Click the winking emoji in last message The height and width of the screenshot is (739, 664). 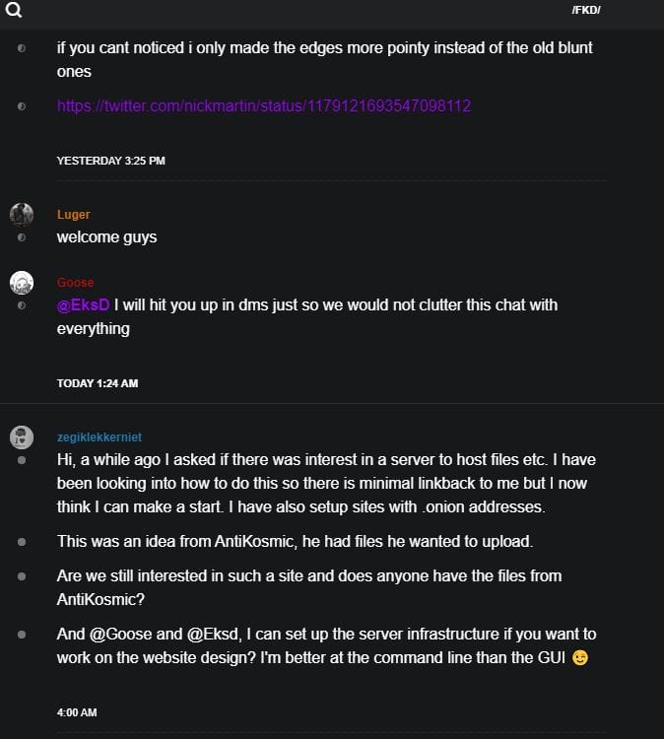tap(580, 658)
